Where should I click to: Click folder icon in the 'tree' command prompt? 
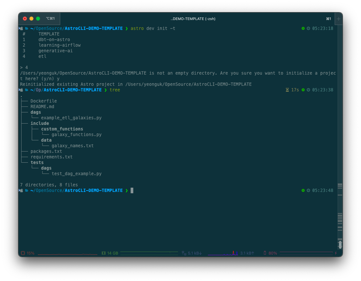(x=27, y=90)
